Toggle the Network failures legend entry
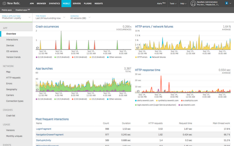 pos(158,57)
